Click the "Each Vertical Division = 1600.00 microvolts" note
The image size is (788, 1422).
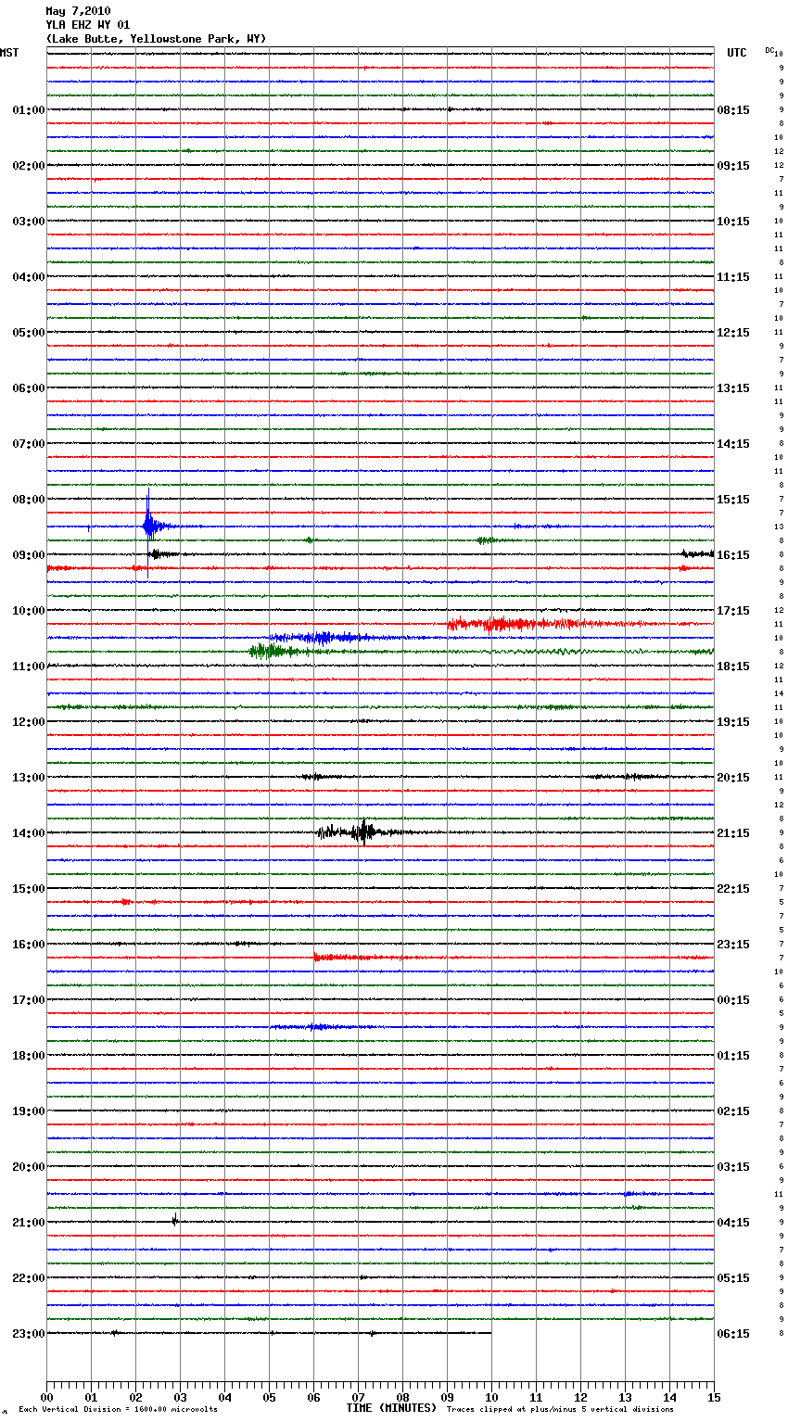click(118, 1410)
